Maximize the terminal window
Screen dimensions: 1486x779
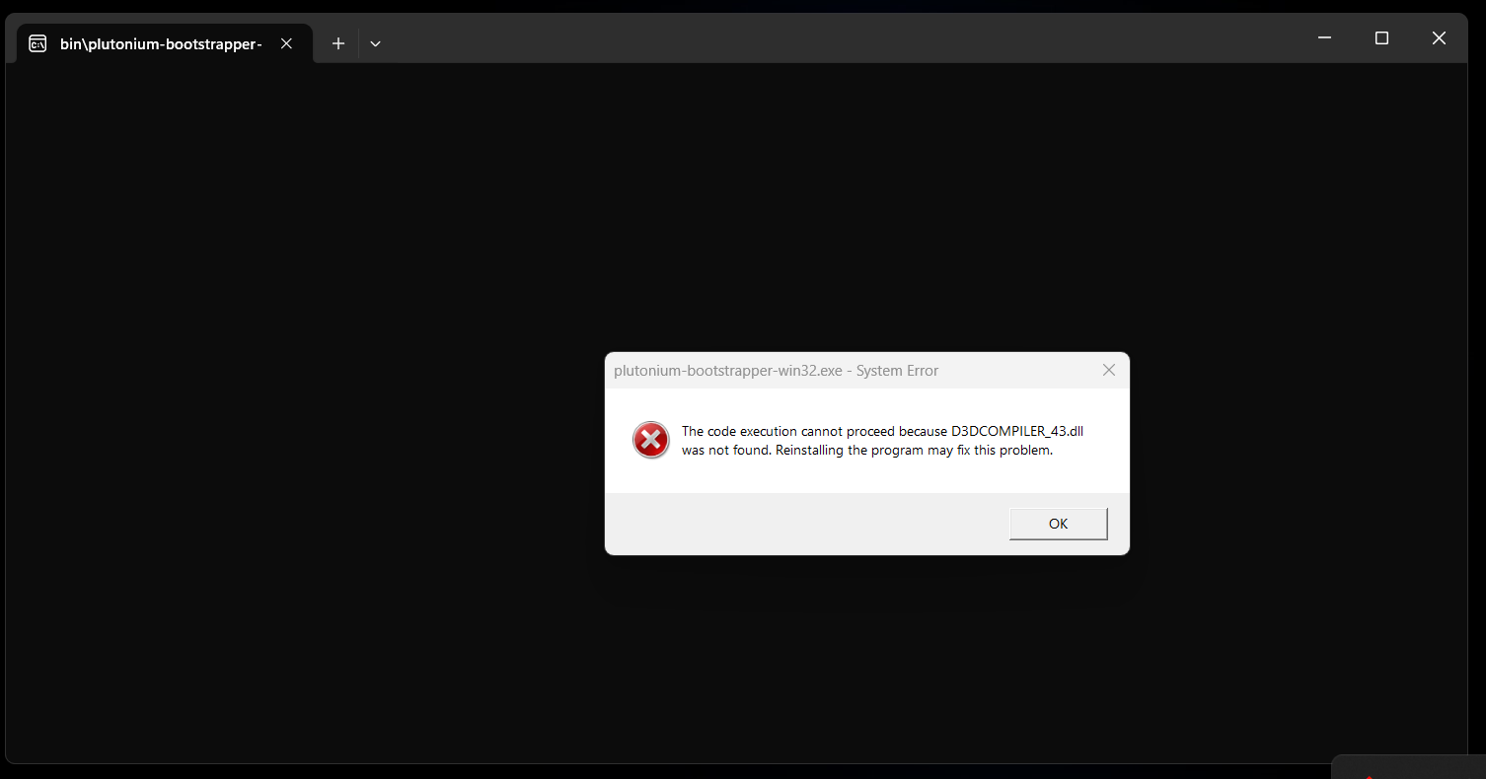click(1381, 38)
